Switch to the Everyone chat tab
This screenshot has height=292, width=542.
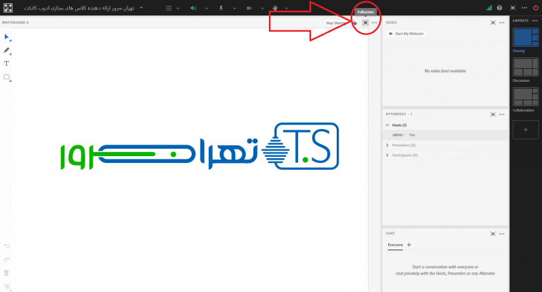pos(394,245)
